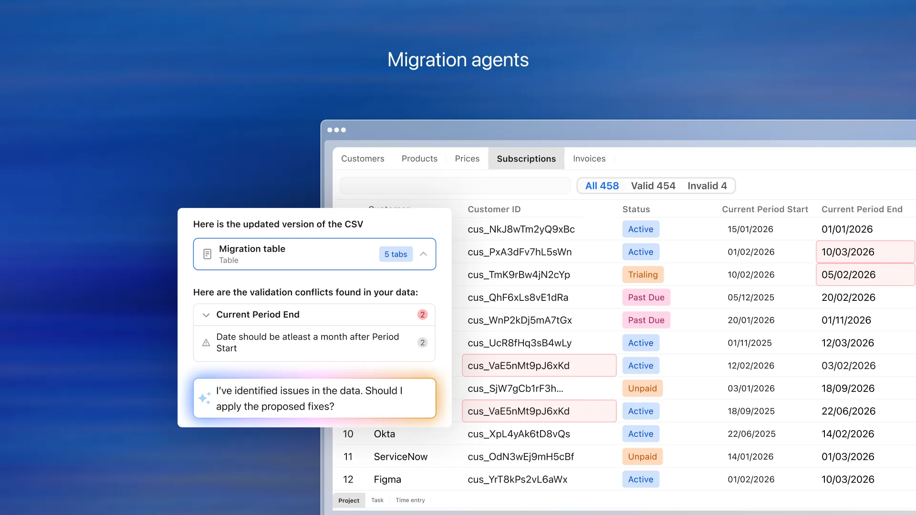The width and height of the screenshot is (916, 515).
Task: Click the warning triangle icon beside date rule
Action: coord(206,343)
